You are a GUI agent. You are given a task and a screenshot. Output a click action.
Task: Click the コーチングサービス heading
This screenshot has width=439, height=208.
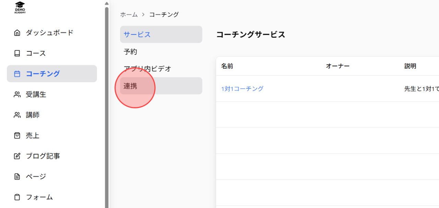pyautogui.click(x=251, y=34)
